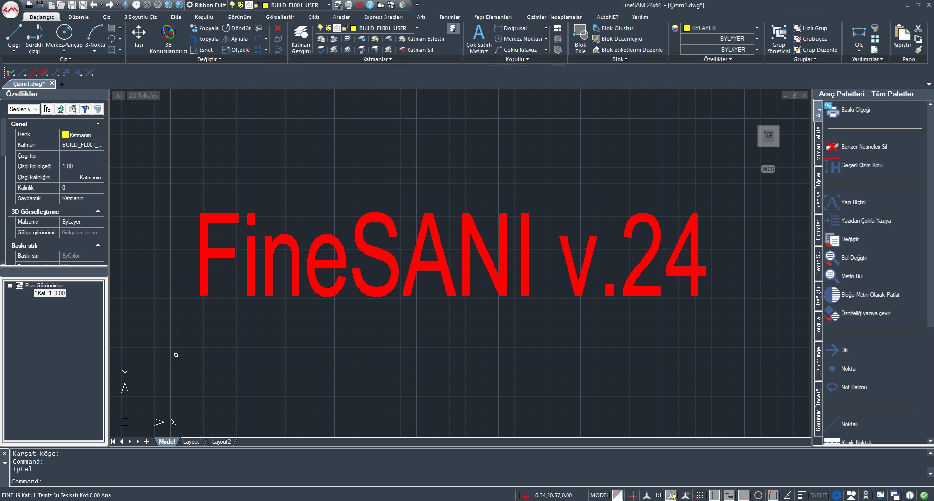Collapse the Baskı stili section
Screen dimensions: 934x501
pyautogui.click(x=98, y=245)
